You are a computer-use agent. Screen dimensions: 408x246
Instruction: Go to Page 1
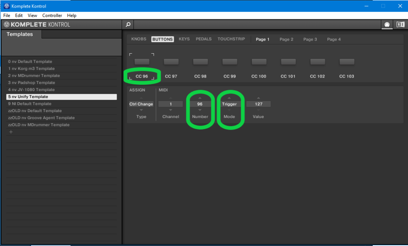pyautogui.click(x=263, y=39)
